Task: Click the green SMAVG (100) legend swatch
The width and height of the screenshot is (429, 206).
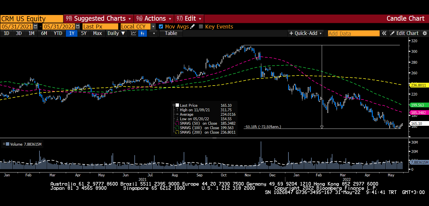Action: [x=177, y=128]
